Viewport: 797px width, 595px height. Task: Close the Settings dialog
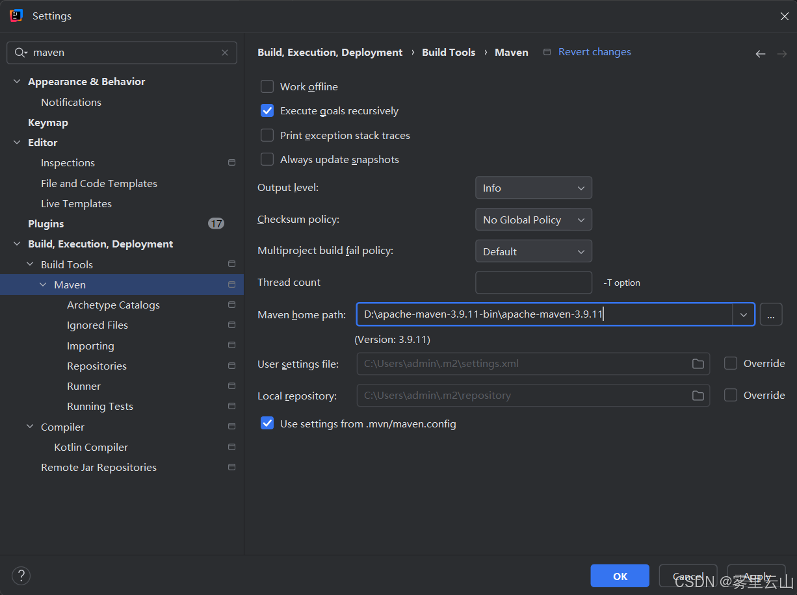click(785, 16)
